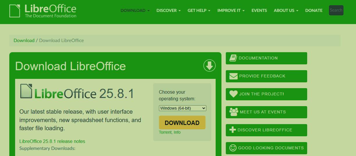Open the Download menu in navigation bar
This screenshot has width=356, height=156.
point(135,10)
